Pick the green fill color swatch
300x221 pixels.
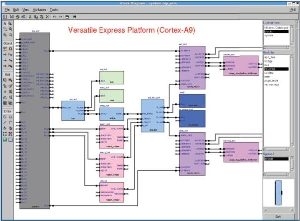click(x=5, y=140)
